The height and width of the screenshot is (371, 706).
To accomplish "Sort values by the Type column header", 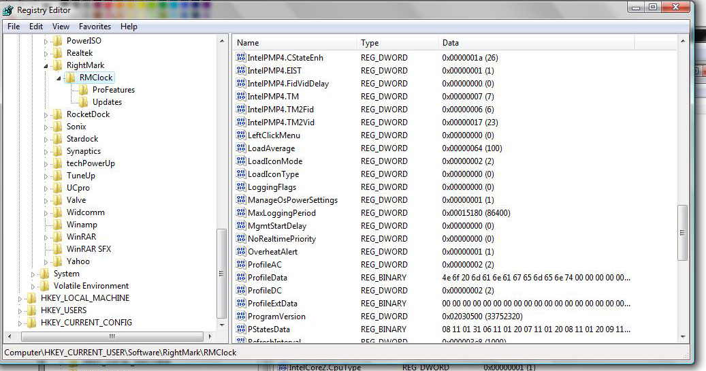I will (397, 43).
